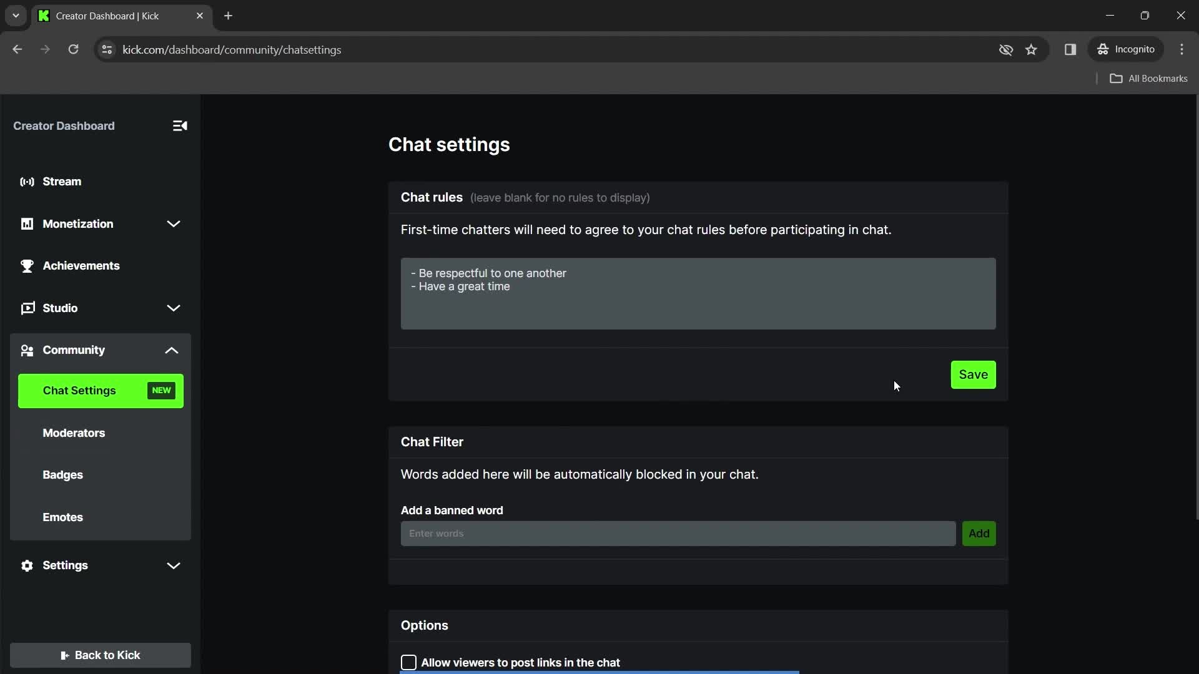The width and height of the screenshot is (1199, 674).
Task: Click the Community icon in sidebar
Action: [x=26, y=349]
